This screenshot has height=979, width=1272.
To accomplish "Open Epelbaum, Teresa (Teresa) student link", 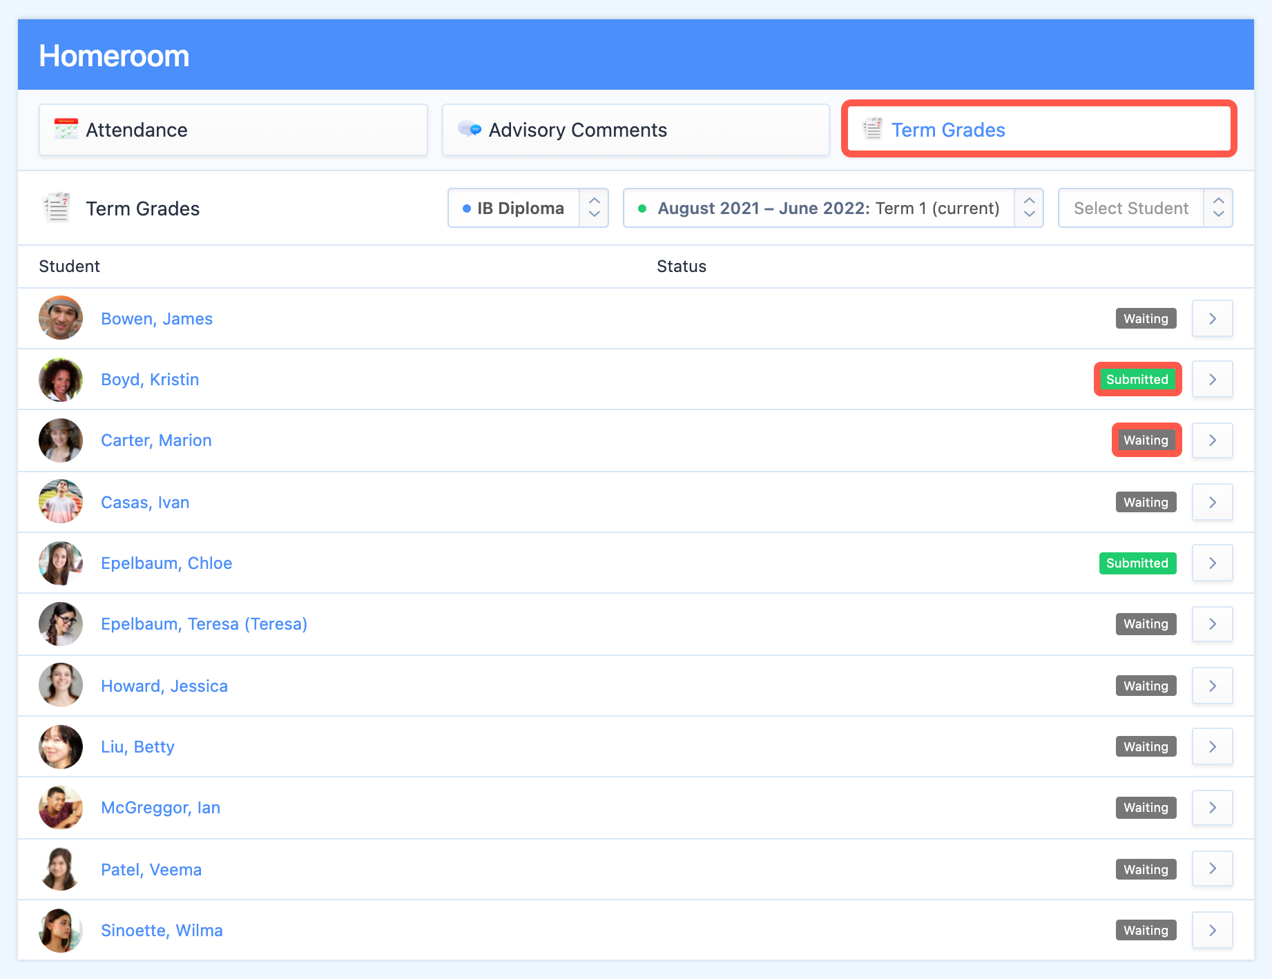I will tap(204, 624).
